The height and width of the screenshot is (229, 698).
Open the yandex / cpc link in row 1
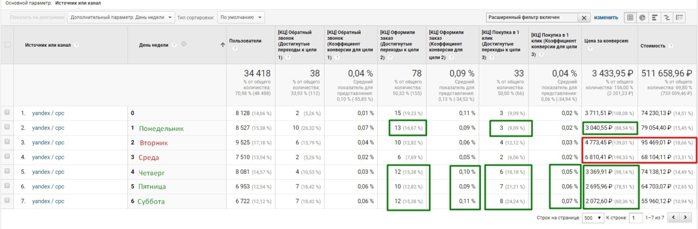coord(48,113)
